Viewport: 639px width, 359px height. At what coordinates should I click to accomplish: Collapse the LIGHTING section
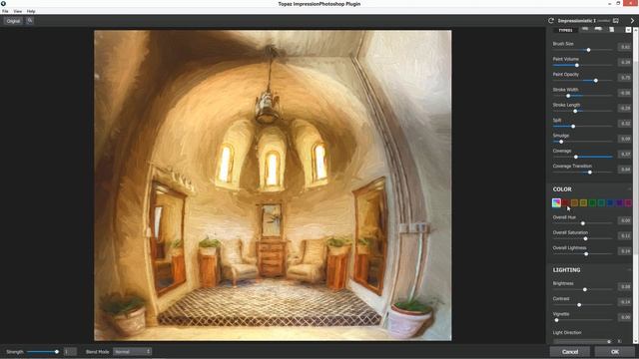(630, 270)
